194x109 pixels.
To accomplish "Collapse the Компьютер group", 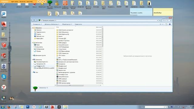I will click(x=33, y=60).
